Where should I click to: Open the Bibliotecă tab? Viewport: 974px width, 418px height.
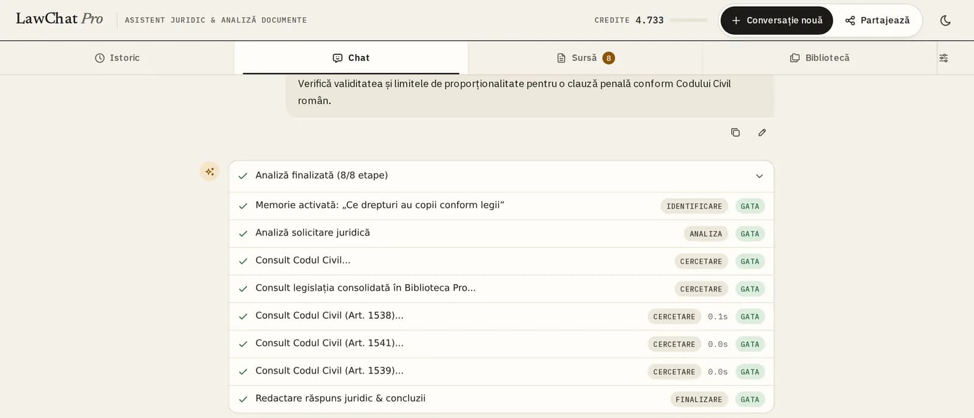pos(819,58)
